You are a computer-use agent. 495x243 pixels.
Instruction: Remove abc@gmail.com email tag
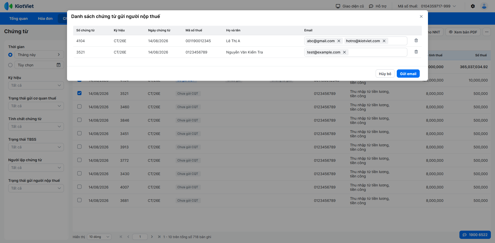point(339,41)
